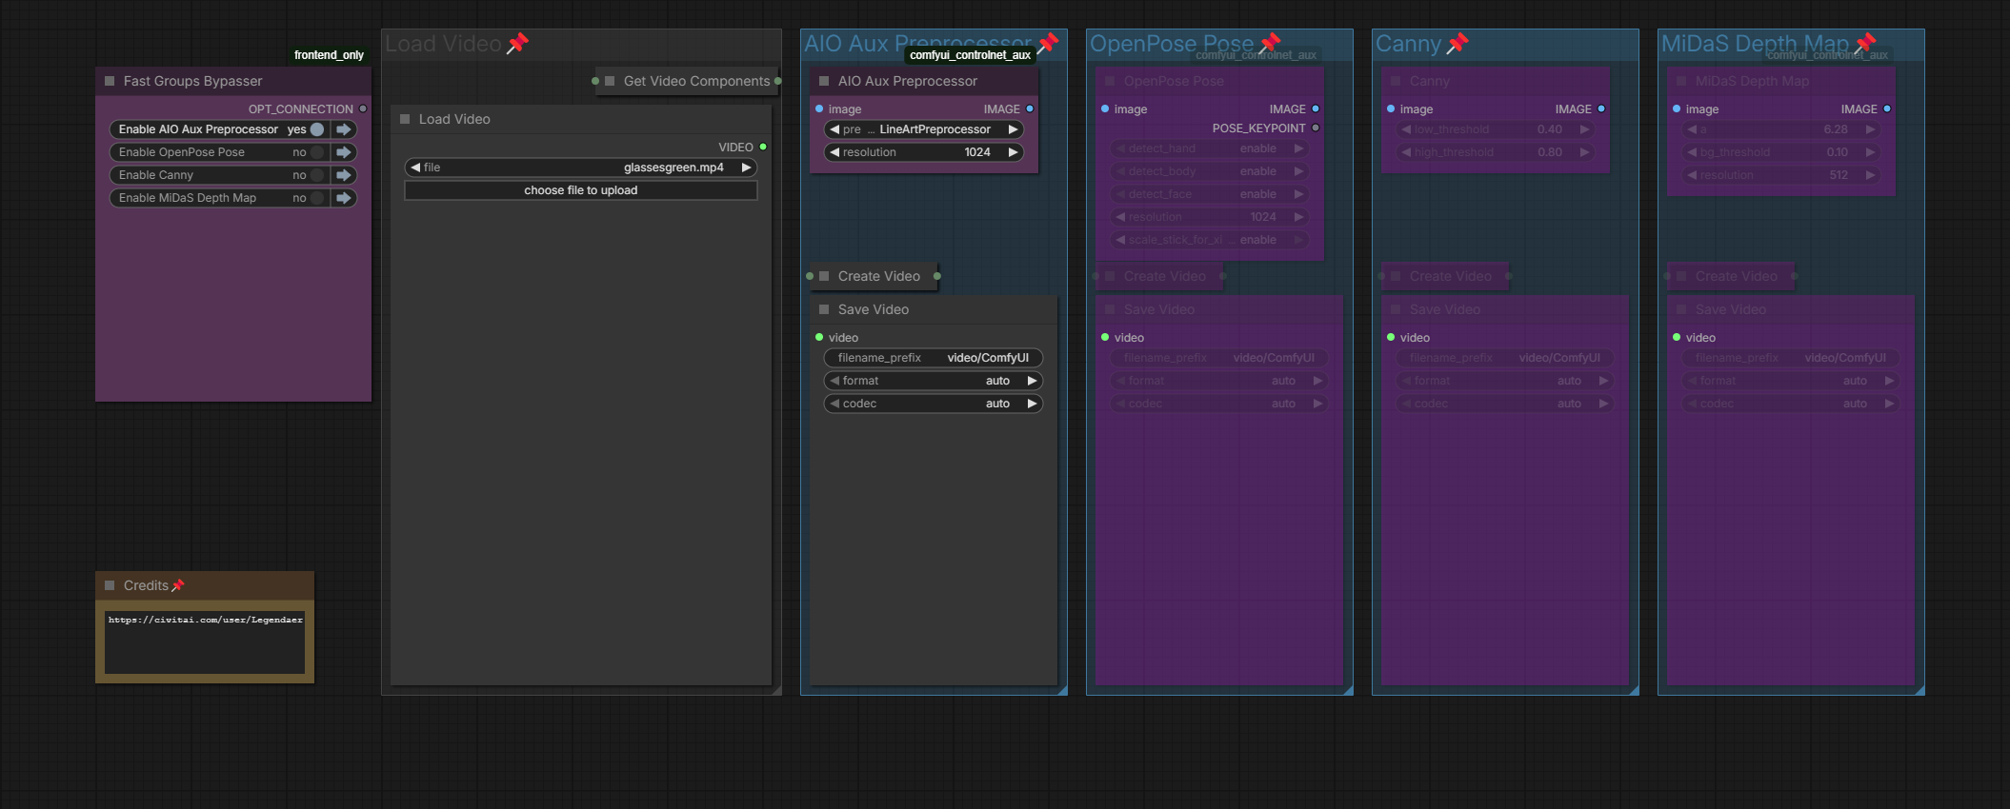Image resolution: width=2010 pixels, height=809 pixels.
Task: Enable the Canny group toggle
Action: coord(317,175)
